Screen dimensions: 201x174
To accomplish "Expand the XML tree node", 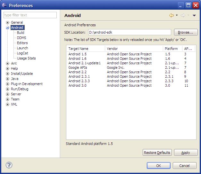I will (x=7, y=104).
